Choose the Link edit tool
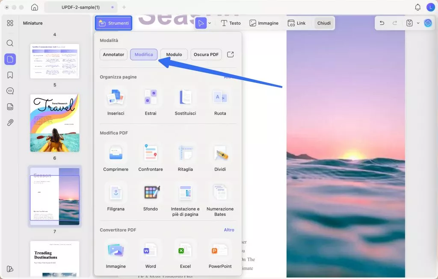438x279 pixels. [x=297, y=23]
